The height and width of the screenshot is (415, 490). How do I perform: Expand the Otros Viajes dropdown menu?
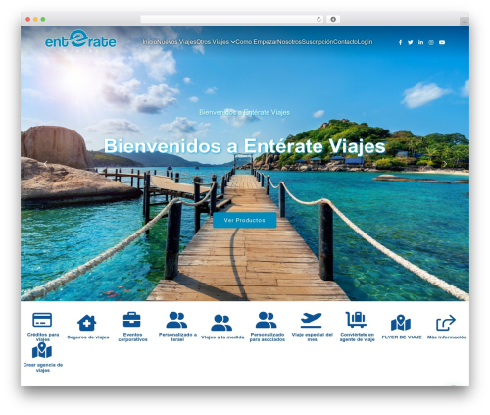point(216,42)
